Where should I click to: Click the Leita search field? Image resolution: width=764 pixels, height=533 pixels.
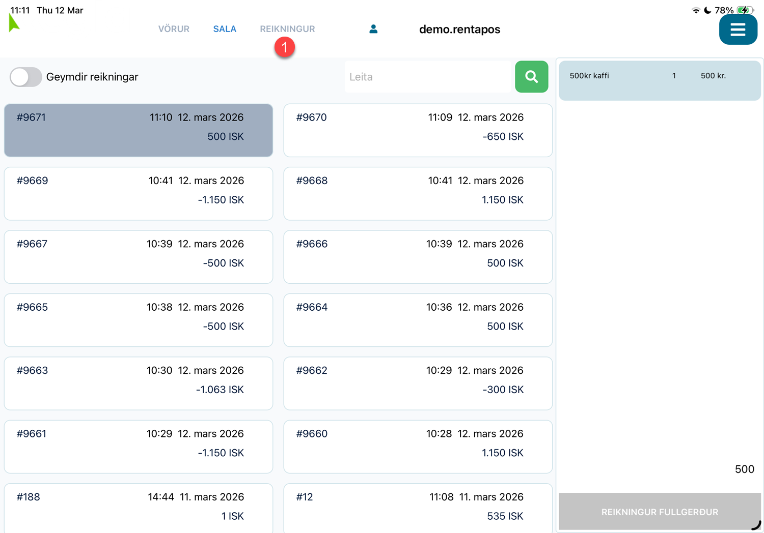point(428,77)
